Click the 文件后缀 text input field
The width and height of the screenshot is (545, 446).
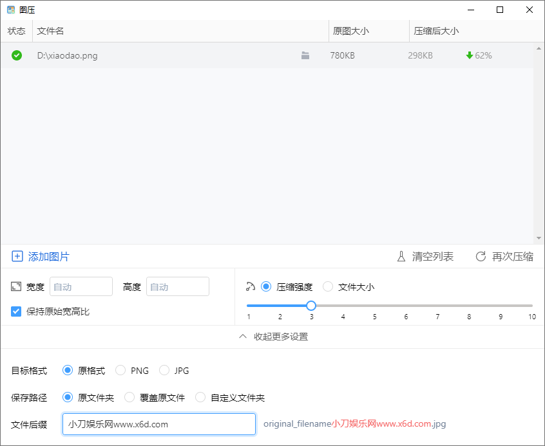click(158, 424)
